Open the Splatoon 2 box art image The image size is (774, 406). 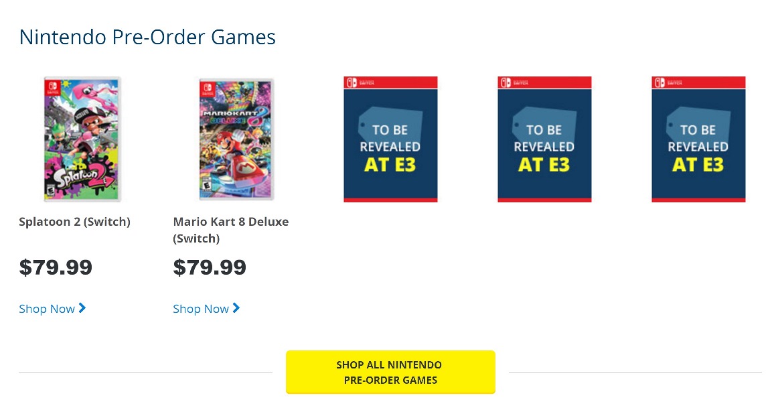pos(82,139)
